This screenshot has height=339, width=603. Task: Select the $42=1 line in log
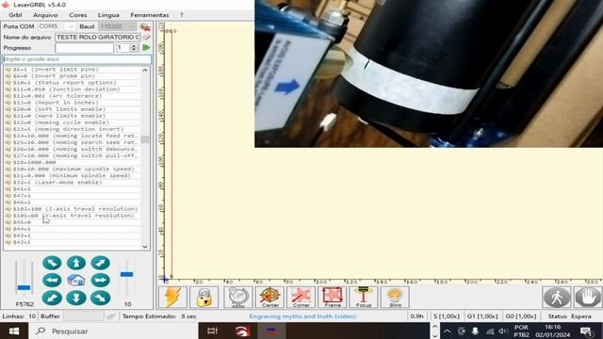coord(72,242)
